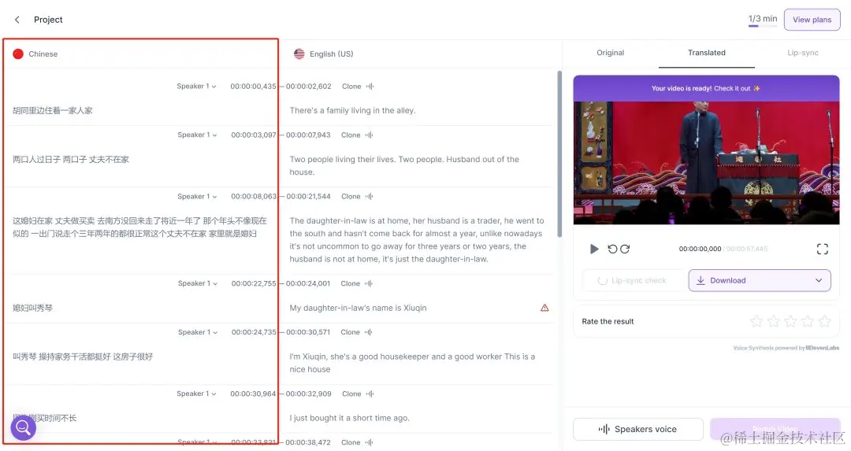
Task: Click Clone voice for 00:00:38,472 segment
Action: 357,442
